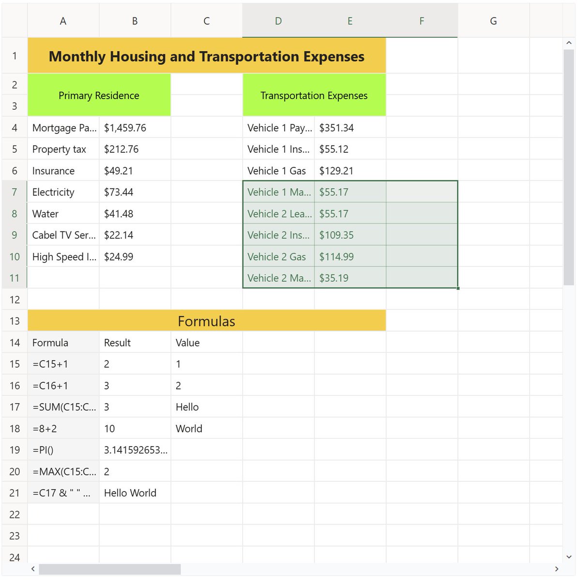The height and width of the screenshot is (580, 578).
Task: Select the Primary Residence header cell
Action: click(x=99, y=95)
